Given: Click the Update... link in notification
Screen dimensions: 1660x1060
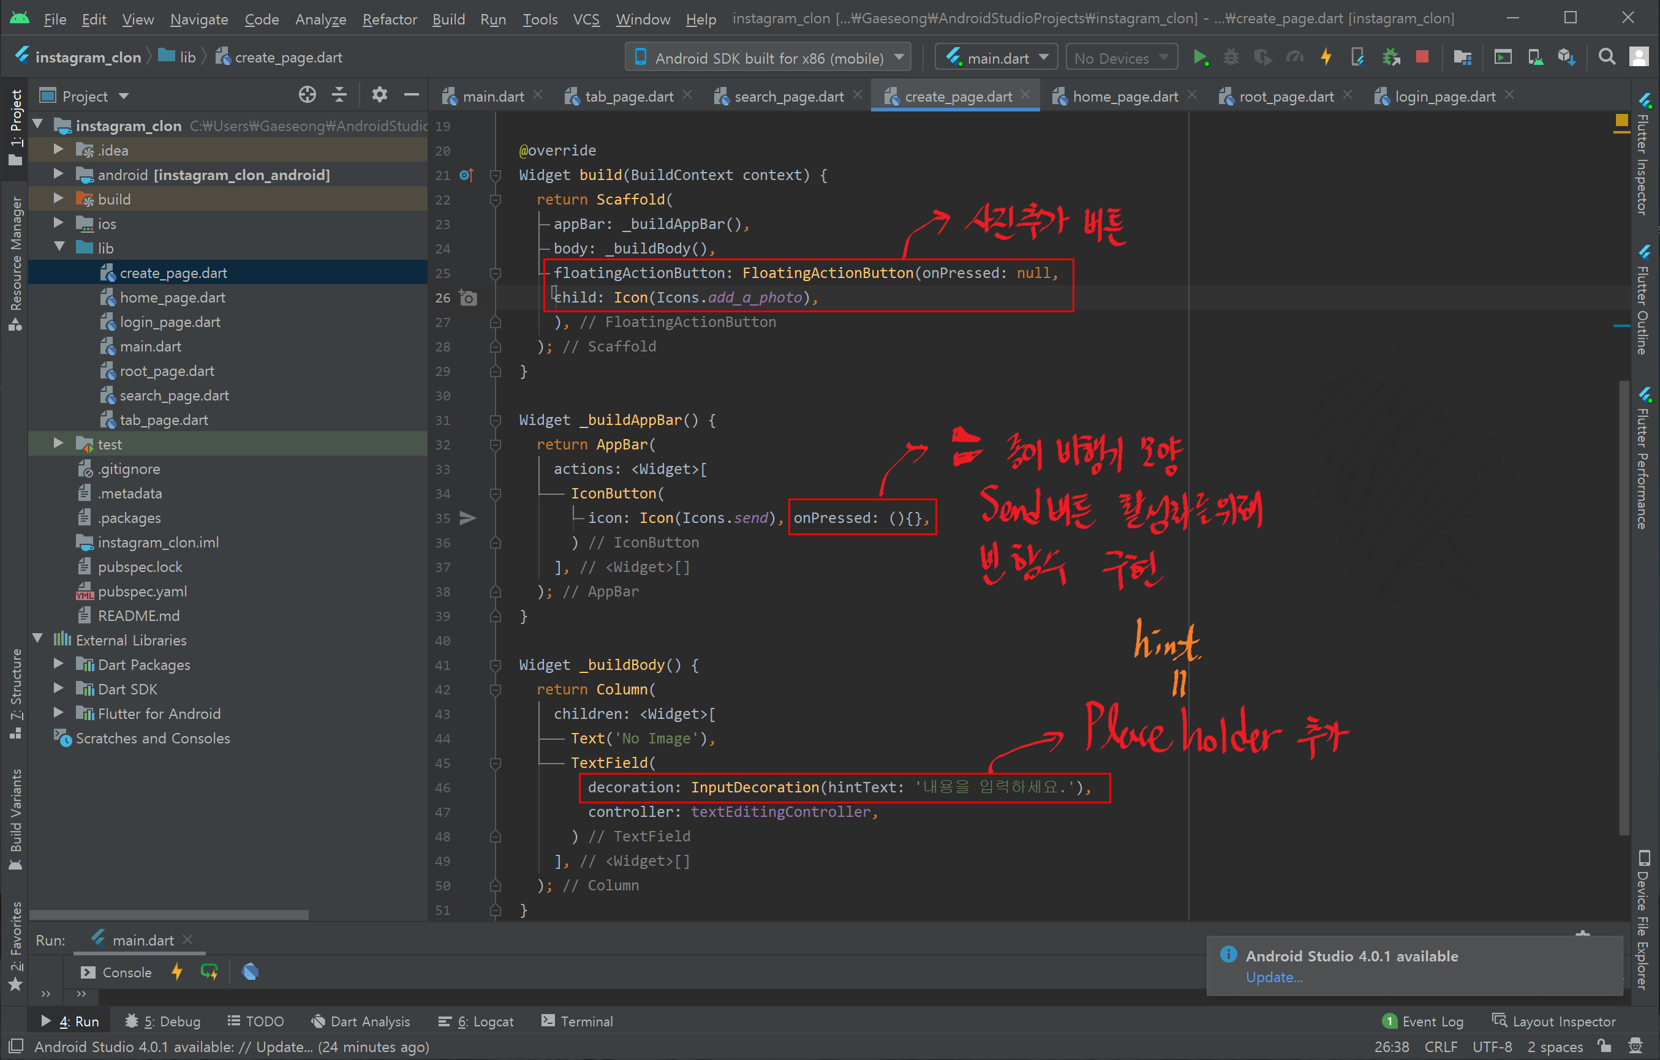Looking at the screenshot, I should point(1274,977).
